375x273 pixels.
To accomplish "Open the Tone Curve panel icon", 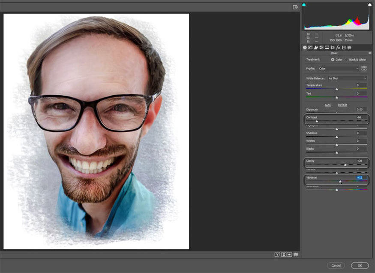I will click(x=310, y=47).
